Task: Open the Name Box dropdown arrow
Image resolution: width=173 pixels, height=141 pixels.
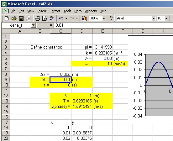Action: 33,25
